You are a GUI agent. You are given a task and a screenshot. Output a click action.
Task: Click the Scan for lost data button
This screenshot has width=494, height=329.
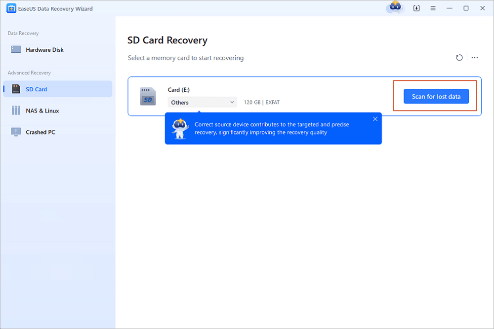[x=436, y=96]
